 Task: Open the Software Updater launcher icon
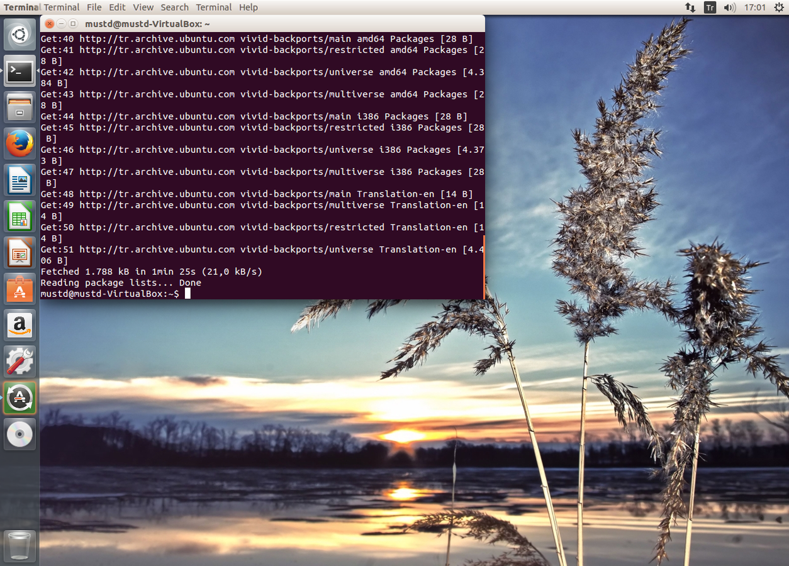(x=20, y=398)
